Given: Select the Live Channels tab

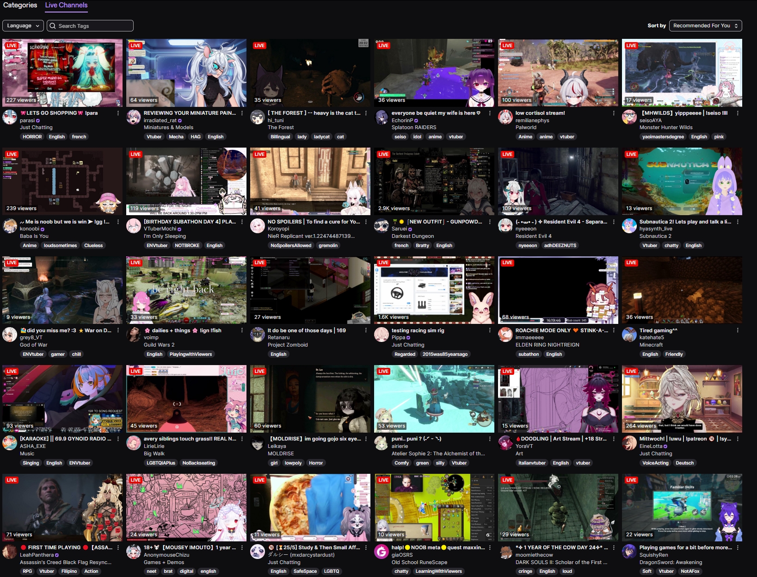Looking at the screenshot, I should point(66,5).
